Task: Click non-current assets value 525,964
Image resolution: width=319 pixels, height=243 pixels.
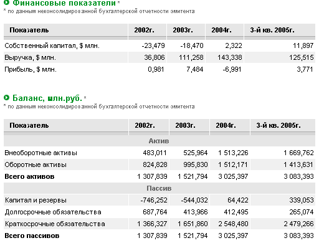Action: point(196,153)
